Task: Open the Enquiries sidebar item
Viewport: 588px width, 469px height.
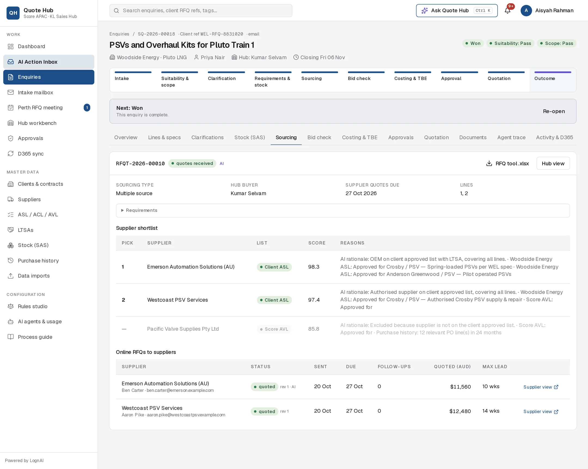Action: (49, 77)
